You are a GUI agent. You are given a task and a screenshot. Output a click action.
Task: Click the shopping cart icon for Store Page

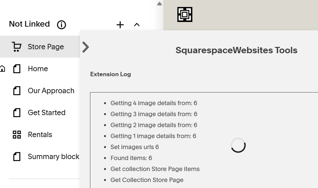[17, 47]
